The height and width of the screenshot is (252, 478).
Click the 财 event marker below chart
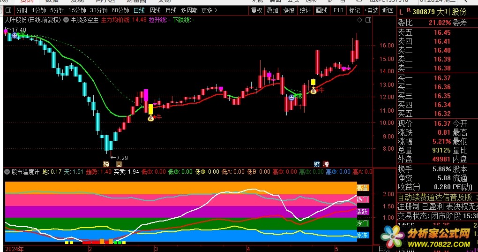(317, 164)
